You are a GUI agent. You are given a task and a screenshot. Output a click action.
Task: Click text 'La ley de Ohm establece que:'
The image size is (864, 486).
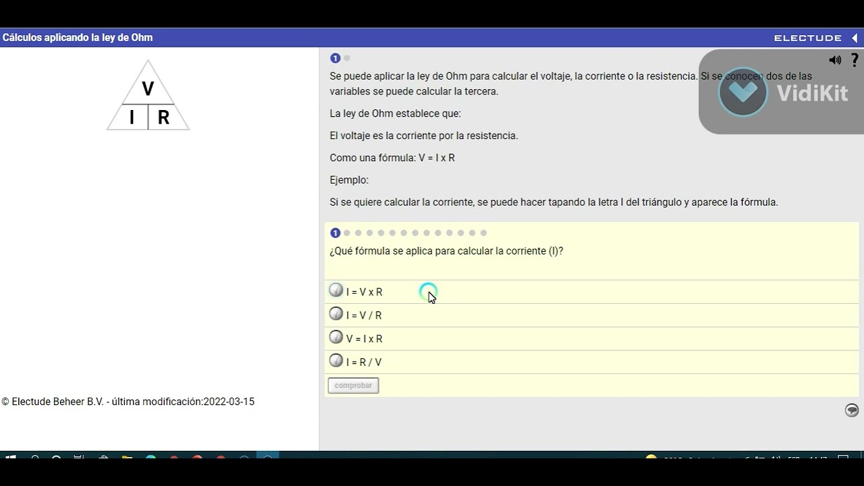coord(396,113)
